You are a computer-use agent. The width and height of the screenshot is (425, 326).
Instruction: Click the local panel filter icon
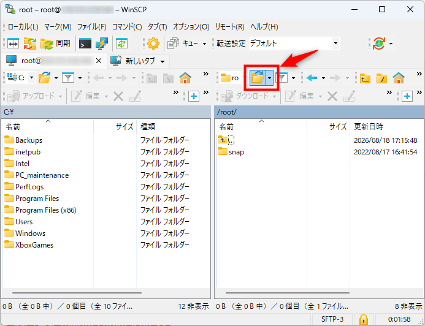[67, 78]
